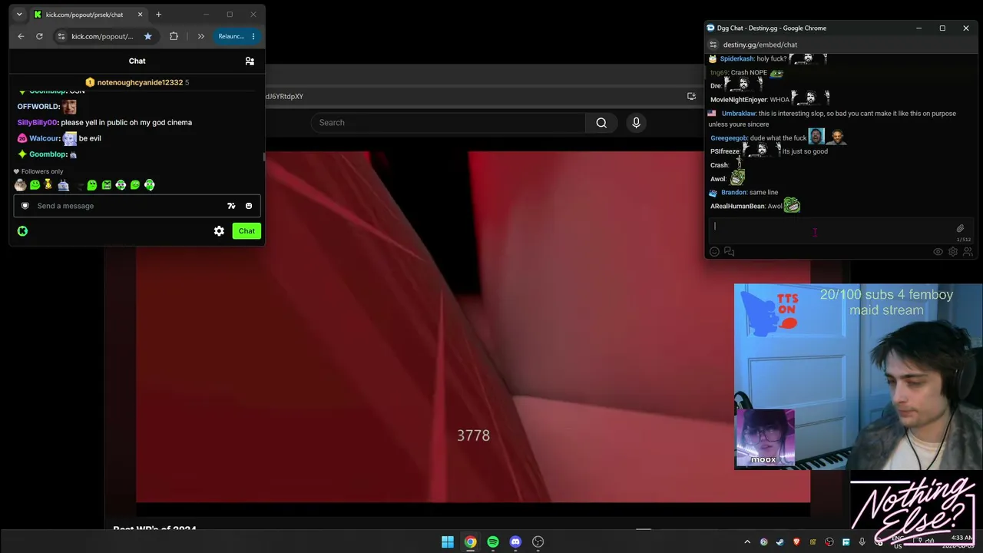Open the Chrome three-dot menu

tap(253, 36)
